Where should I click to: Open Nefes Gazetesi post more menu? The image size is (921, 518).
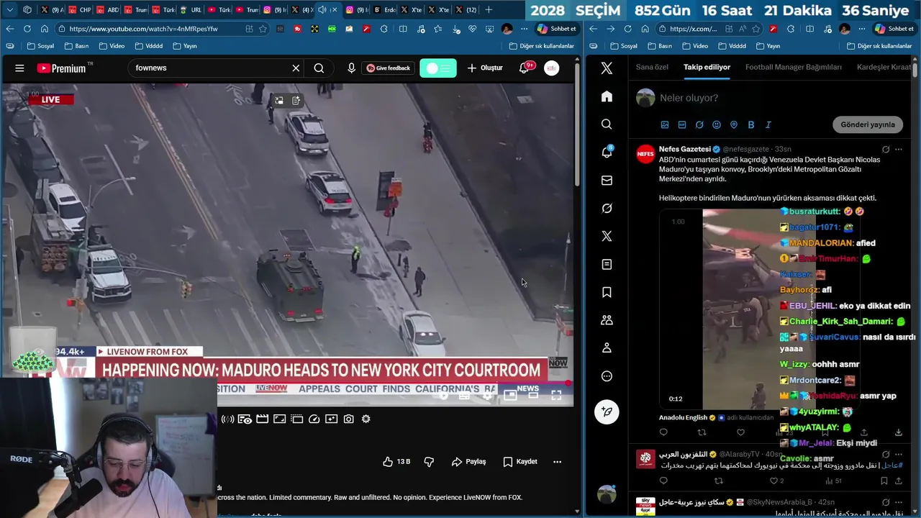coord(899,150)
